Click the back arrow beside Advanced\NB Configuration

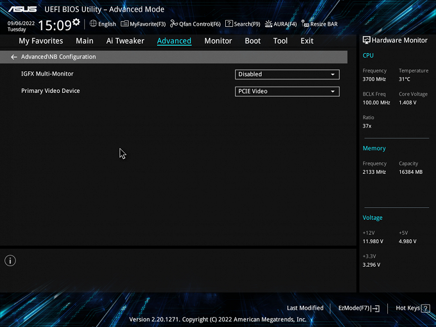[x=14, y=57]
